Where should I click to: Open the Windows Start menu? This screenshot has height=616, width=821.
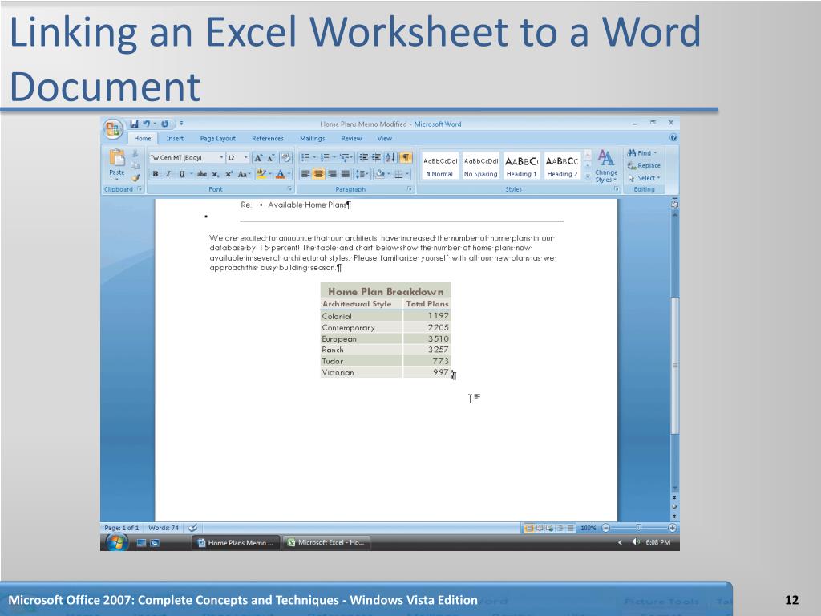pos(115,542)
